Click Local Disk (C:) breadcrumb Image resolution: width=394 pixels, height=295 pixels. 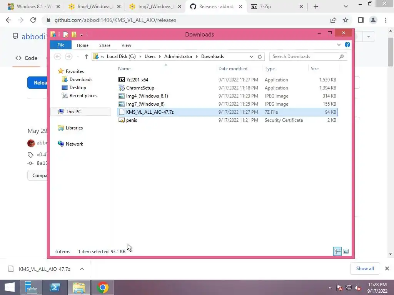[121, 56]
